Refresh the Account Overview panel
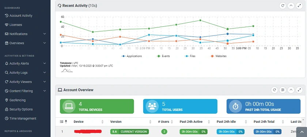 point(274,90)
